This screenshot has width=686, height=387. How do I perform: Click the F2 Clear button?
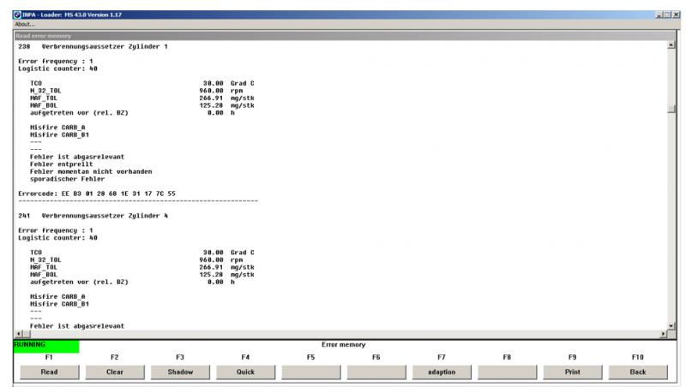pos(115,372)
